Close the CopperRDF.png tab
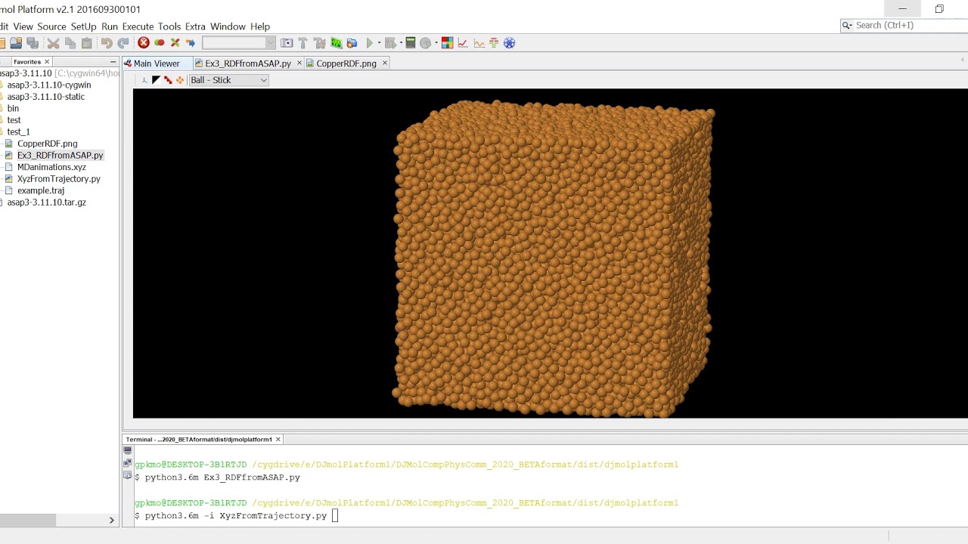 [385, 63]
